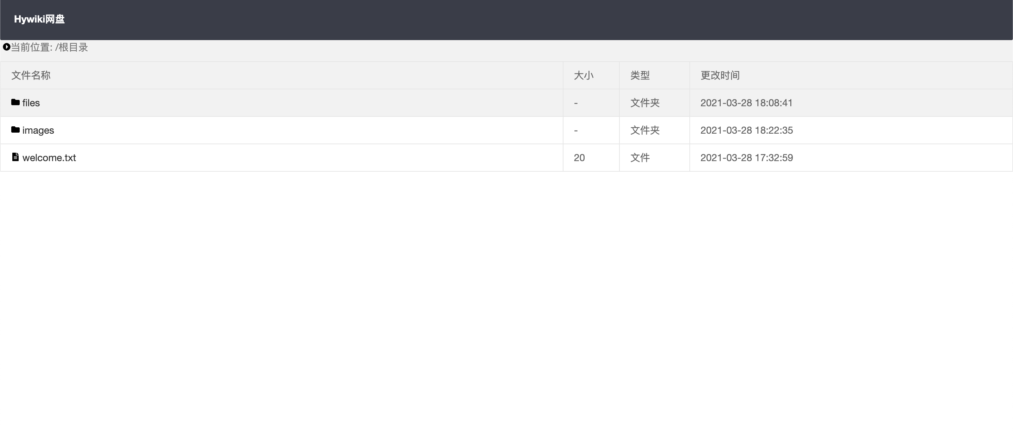Image resolution: width=1013 pixels, height=439 pixels.
Task: Click the 文件 type cell for welcome.txt
Action: point(640,158)
